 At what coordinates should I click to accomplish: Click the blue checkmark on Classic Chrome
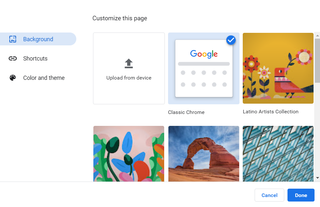[231, 40]
